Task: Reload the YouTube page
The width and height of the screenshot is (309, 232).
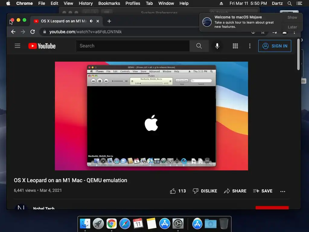Action: [33, 32]
